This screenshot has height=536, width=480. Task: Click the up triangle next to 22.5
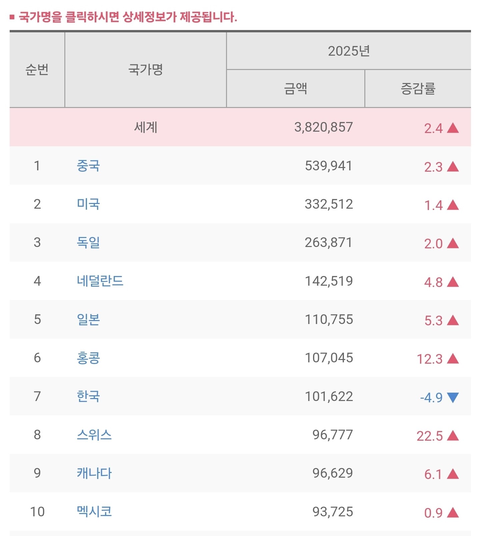point(453,436)
